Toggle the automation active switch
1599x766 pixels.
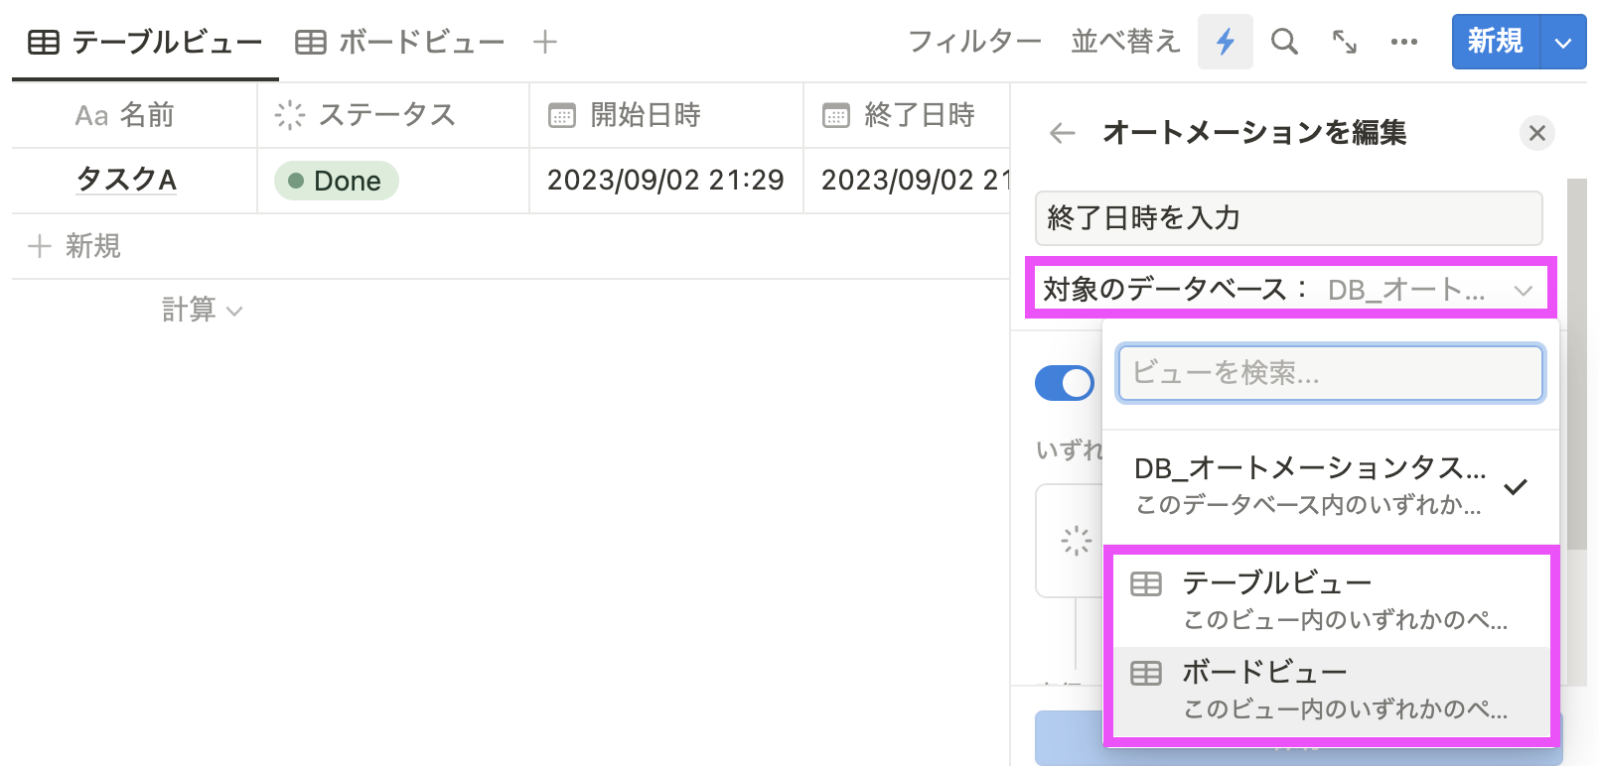pyautogui.click(x=1064, y=383)
